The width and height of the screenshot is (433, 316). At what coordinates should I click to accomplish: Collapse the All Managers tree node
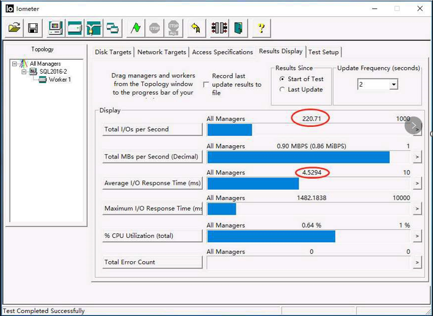pos(15,64)
